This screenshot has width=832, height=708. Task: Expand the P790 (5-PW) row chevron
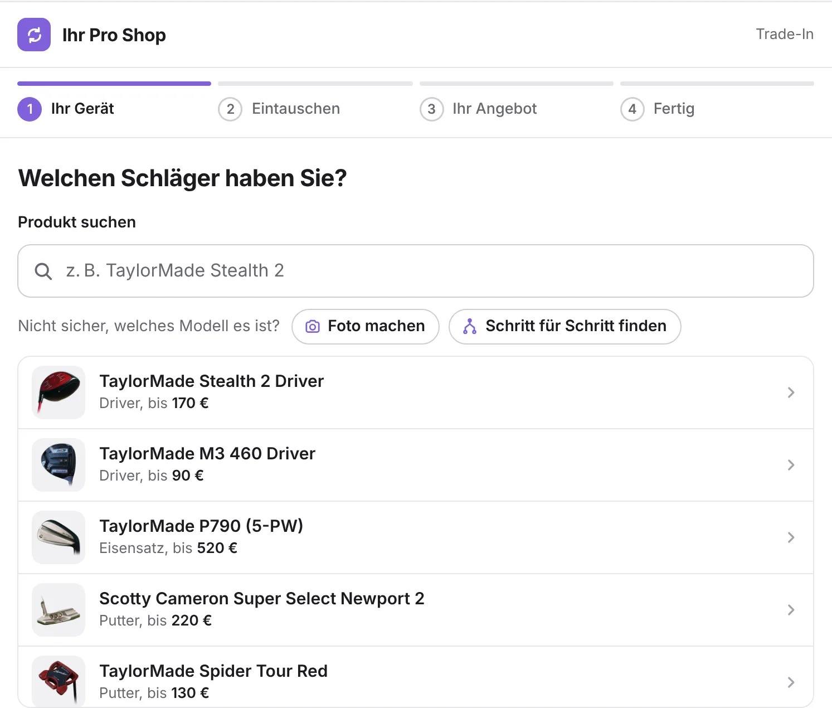[x=791, y=537]
